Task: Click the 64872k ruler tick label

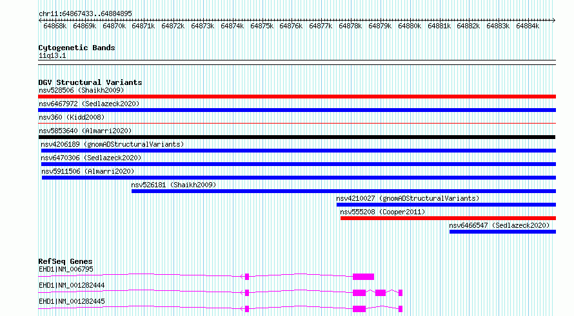Action: coord(173,26)
